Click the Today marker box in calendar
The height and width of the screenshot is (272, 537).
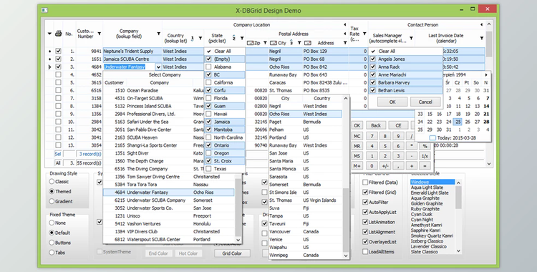click(x=432, y=137)
